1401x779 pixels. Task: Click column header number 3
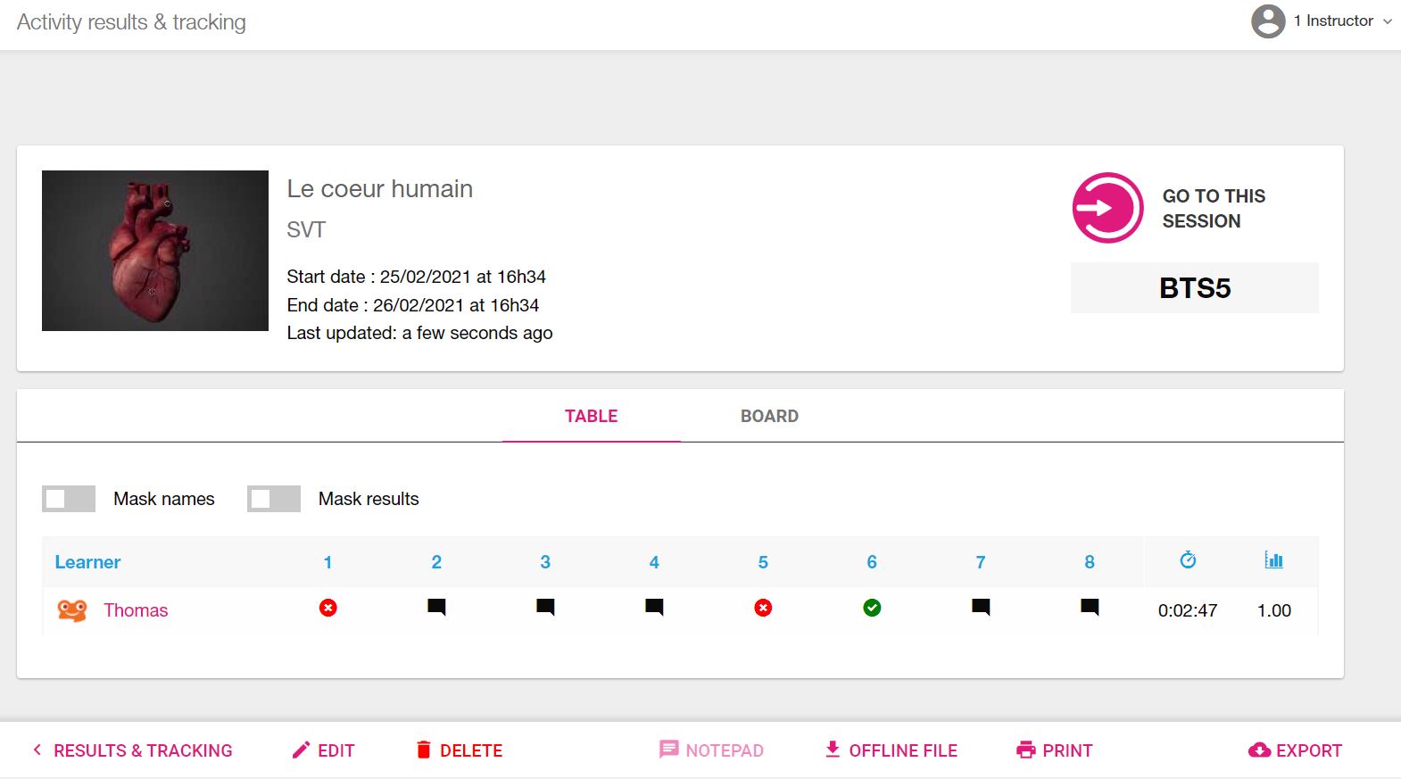(x=545, y=562)
